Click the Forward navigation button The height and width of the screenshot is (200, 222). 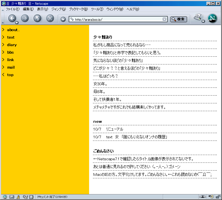pyautogui.click(x=25, y=18)
